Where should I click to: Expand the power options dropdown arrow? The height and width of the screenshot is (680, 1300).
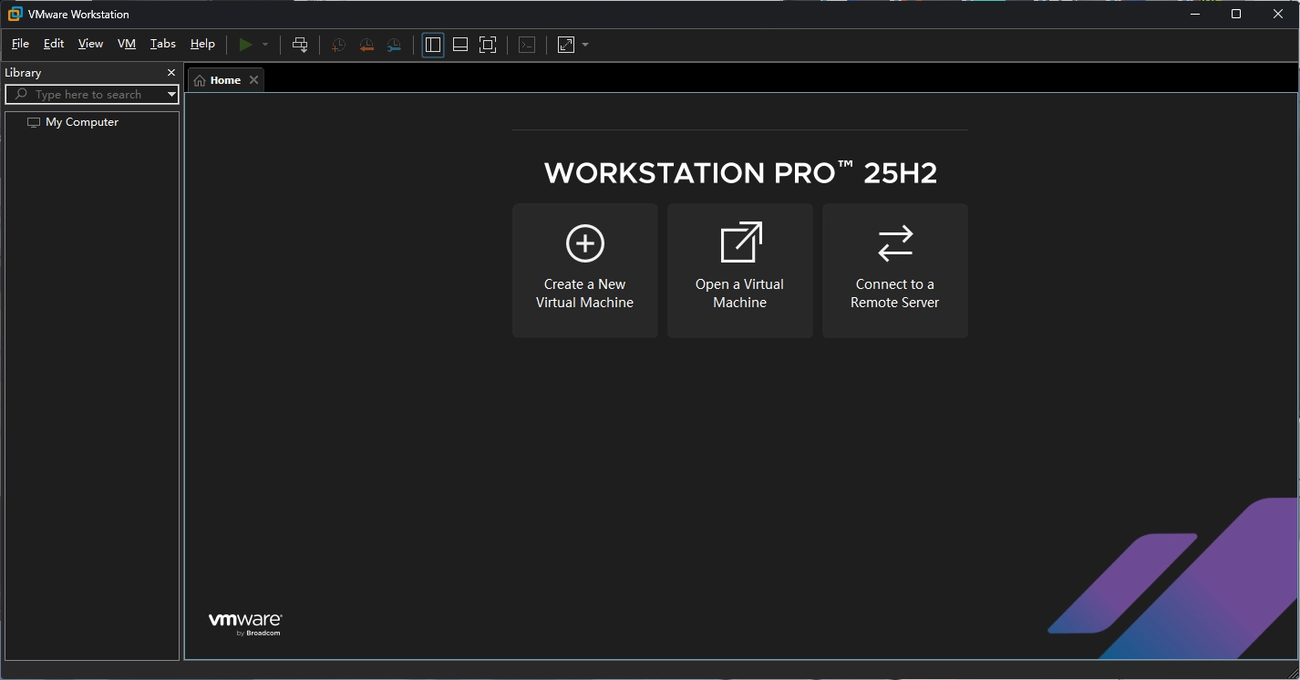point(265,45)
